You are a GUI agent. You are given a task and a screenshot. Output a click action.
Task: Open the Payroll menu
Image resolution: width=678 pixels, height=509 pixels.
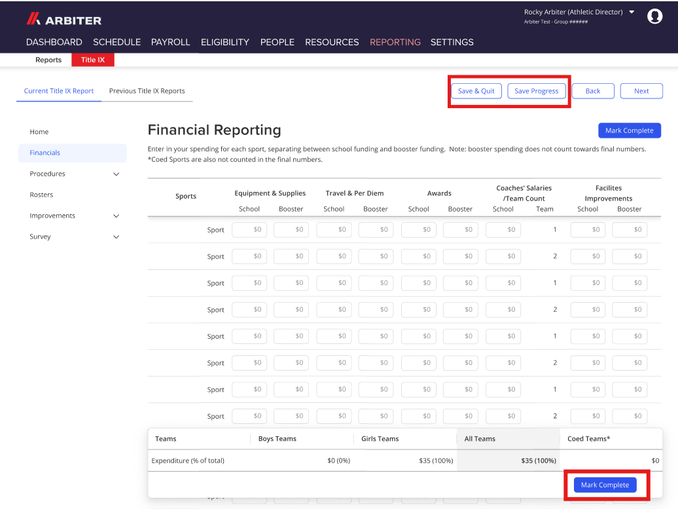tap(170, 42)
